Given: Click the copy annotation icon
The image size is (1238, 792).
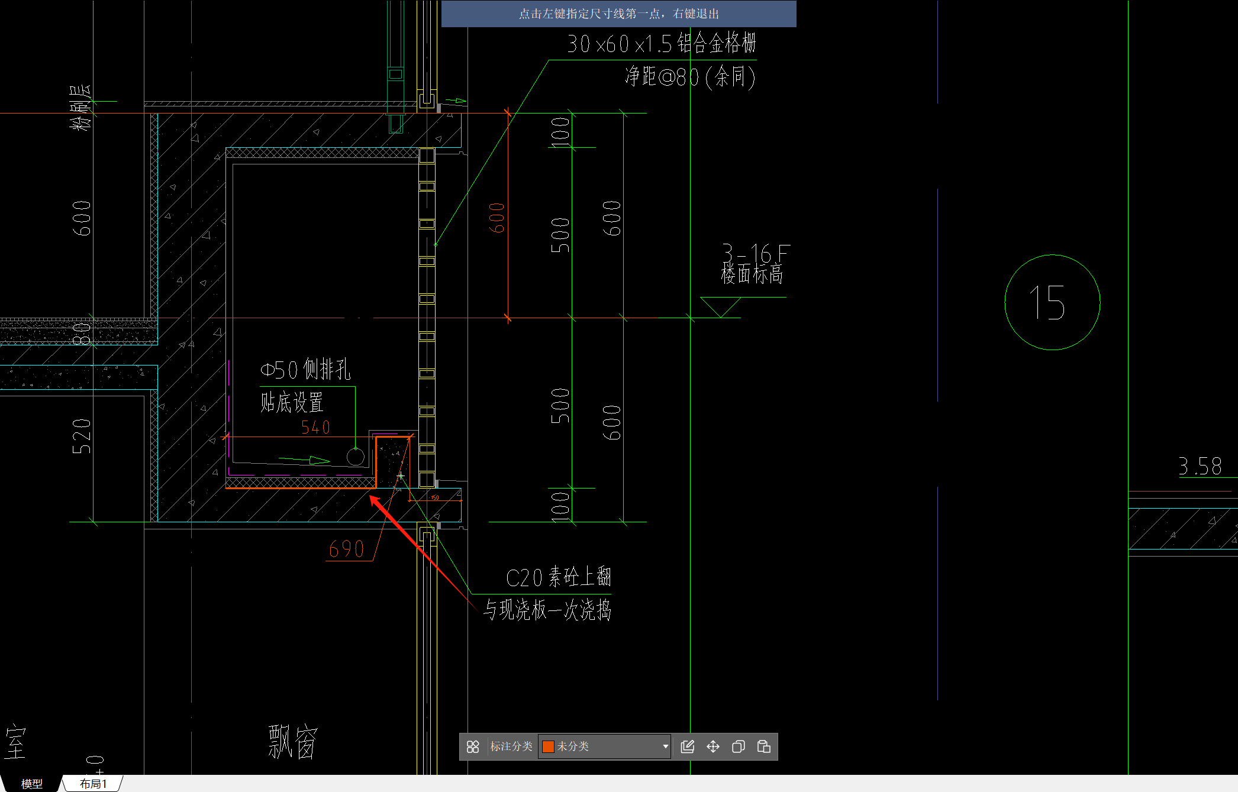Looking at the screenshot, I should [x=738, y=746].
